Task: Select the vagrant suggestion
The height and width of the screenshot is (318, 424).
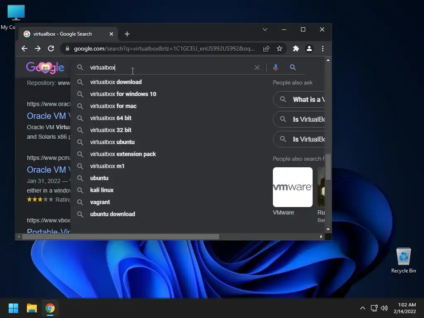Action: pyautogui.click(x=100, y=202)
